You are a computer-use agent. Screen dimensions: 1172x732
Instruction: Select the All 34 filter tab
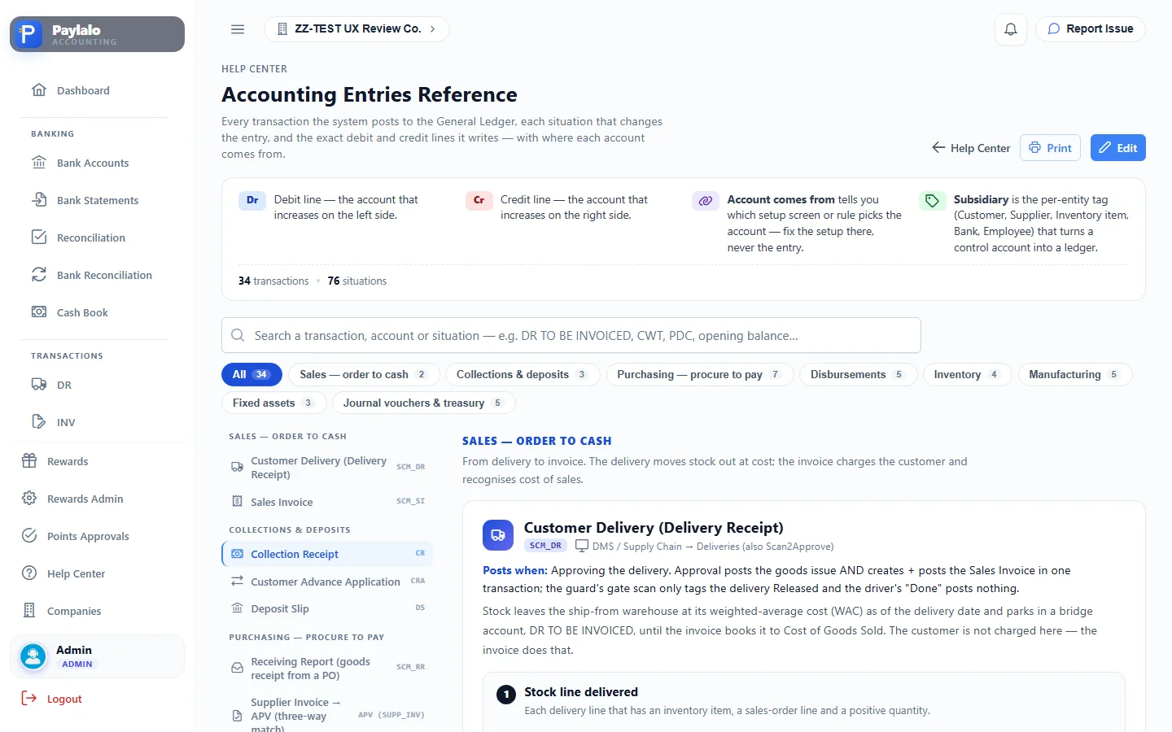pos(251,374)
